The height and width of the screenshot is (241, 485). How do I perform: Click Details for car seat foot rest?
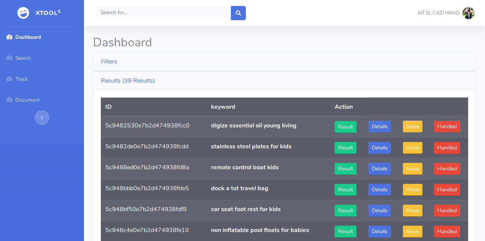379,210
